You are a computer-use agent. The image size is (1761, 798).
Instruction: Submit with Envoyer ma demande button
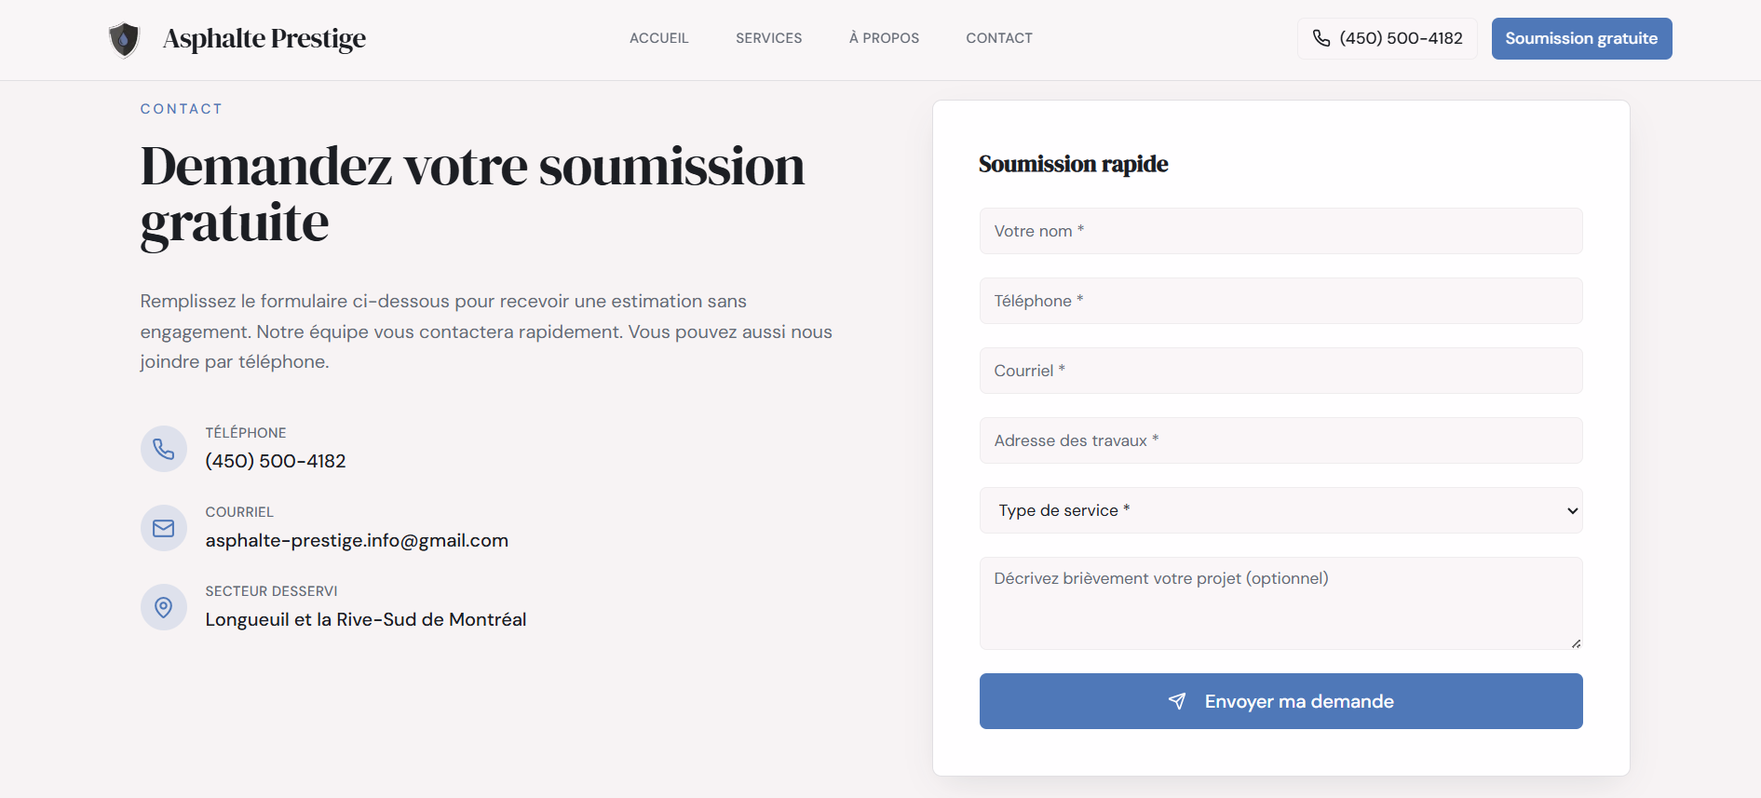pyautogui.click(x=1280, y=701)
